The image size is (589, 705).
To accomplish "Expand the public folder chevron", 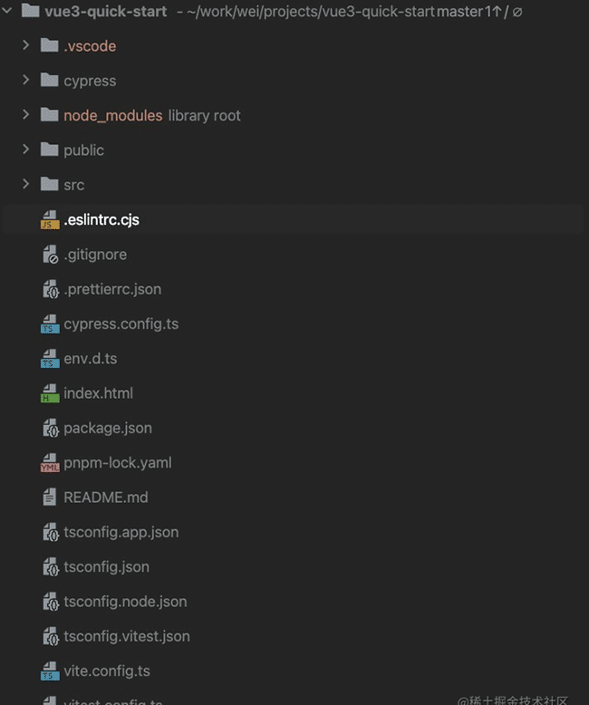I will point(26,150).
